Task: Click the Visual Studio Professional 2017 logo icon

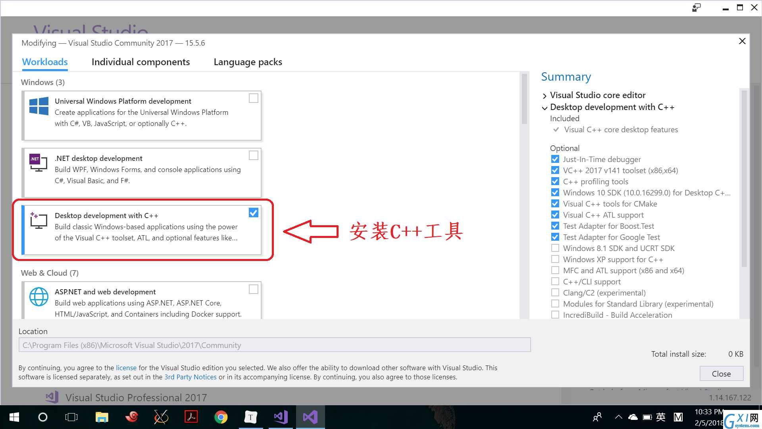Action: (x=52, y=397)
